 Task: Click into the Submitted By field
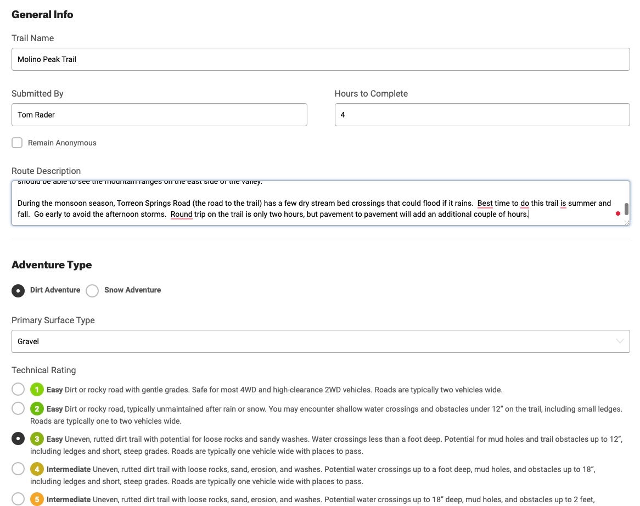(159, 115)
